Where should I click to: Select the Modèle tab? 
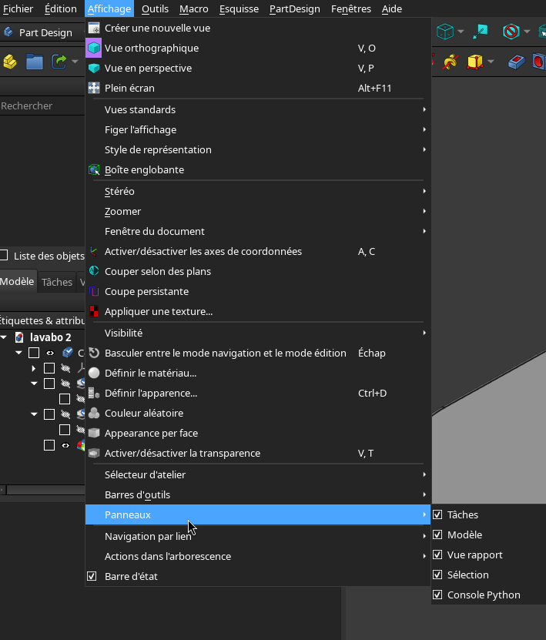tap(18, 281)
